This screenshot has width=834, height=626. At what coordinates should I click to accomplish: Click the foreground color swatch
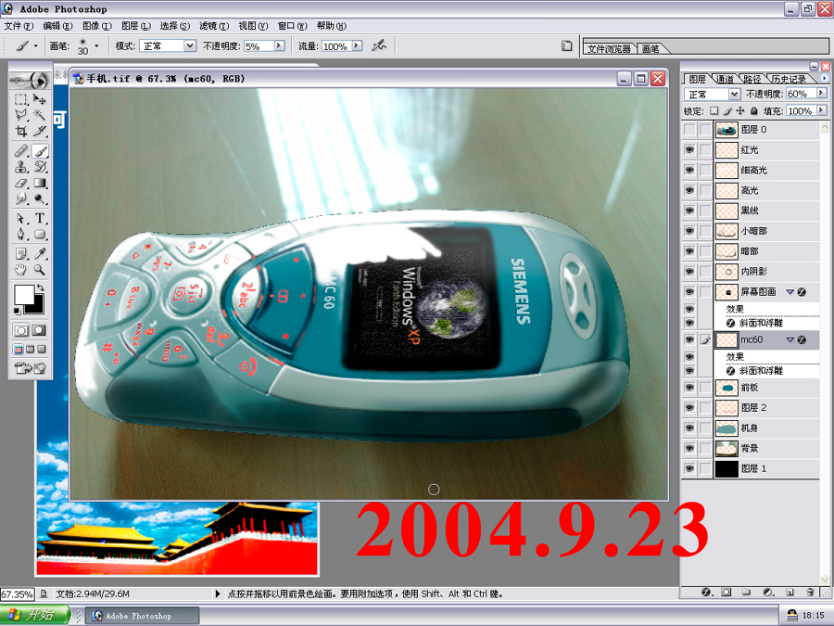(x=23, y=294)
